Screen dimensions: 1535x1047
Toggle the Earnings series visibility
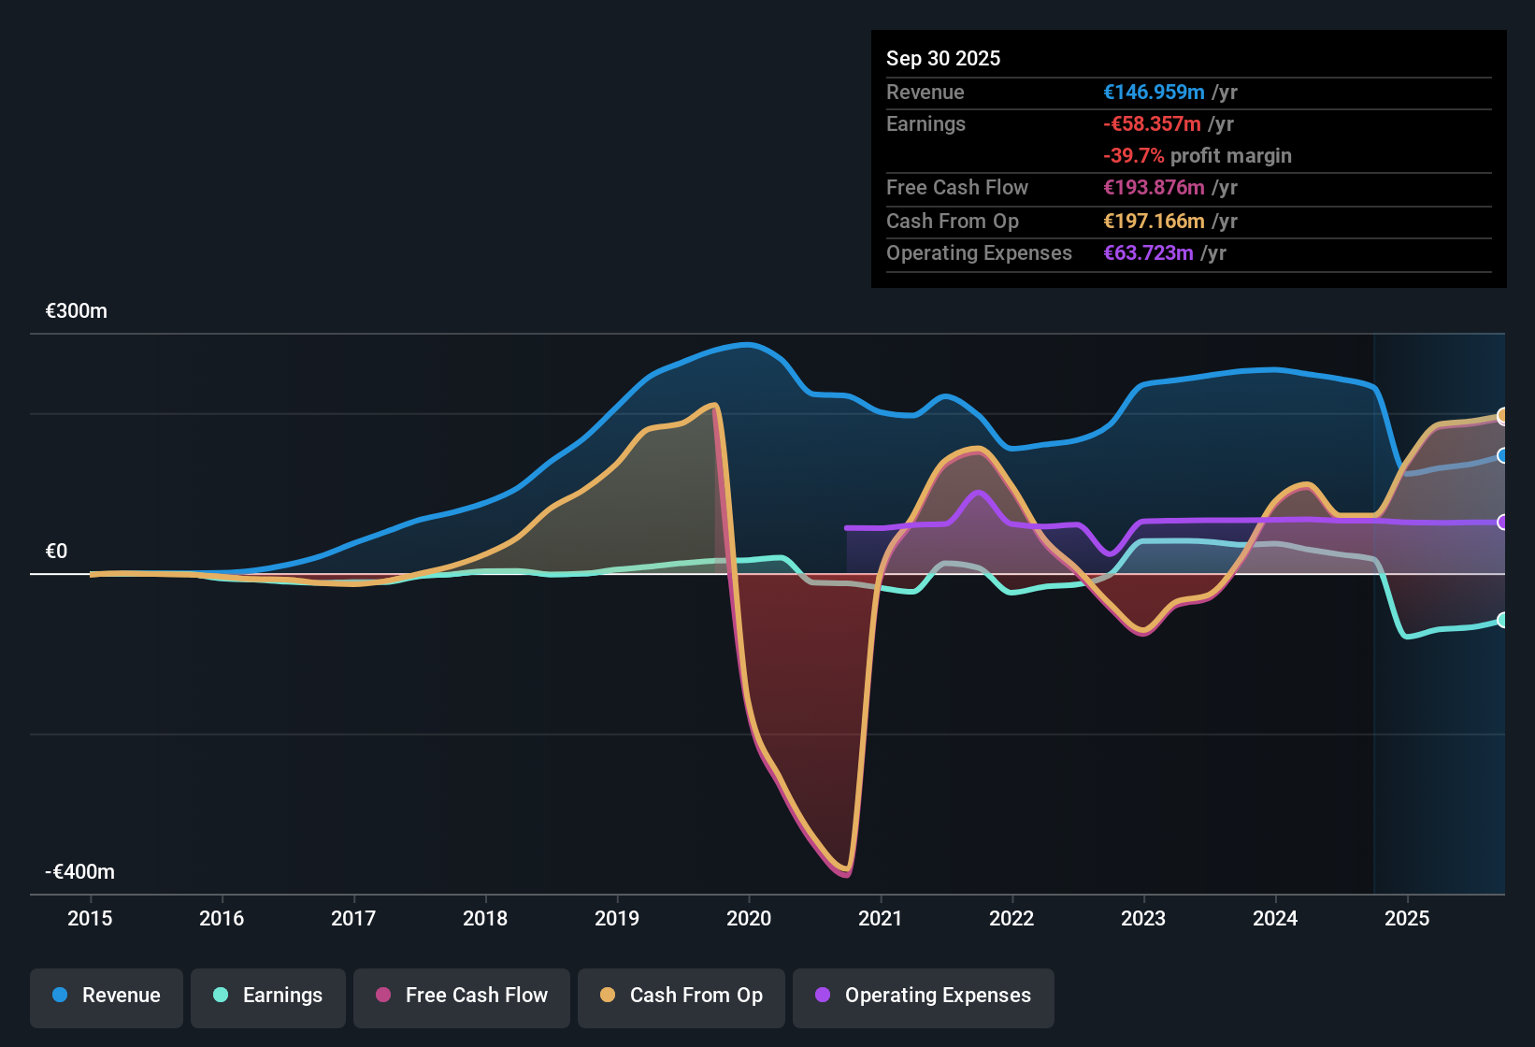pyautogui.click(x=268, y=996)
